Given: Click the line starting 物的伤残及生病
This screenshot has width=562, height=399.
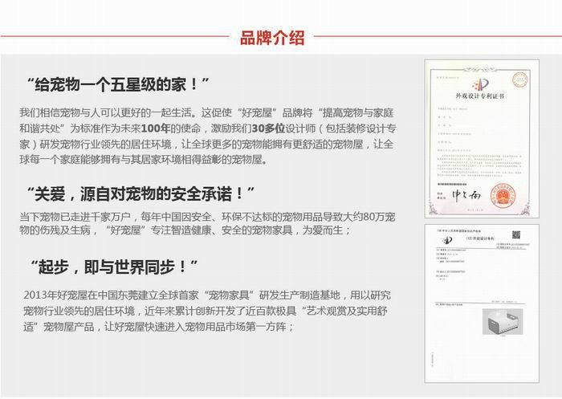Looking at the screenshot, I should (x=185, y=230).
